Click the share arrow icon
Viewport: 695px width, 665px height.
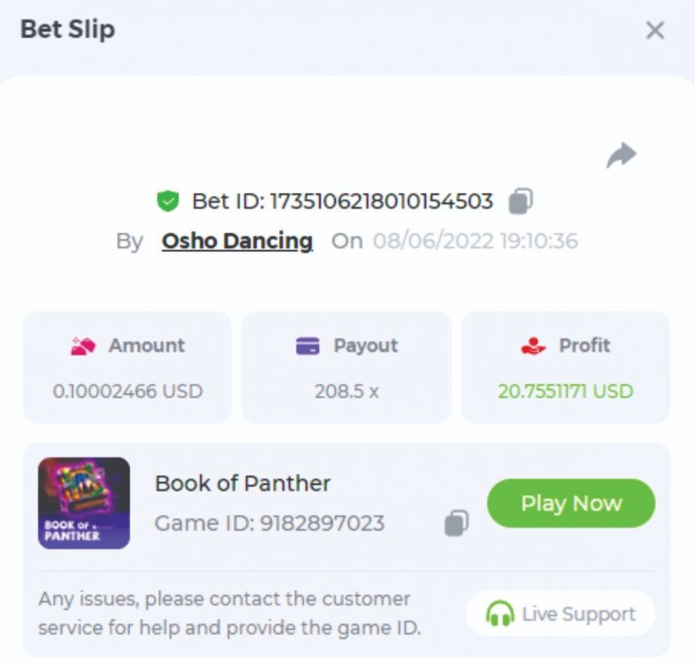pyautogui.click(x=621, y=155)
